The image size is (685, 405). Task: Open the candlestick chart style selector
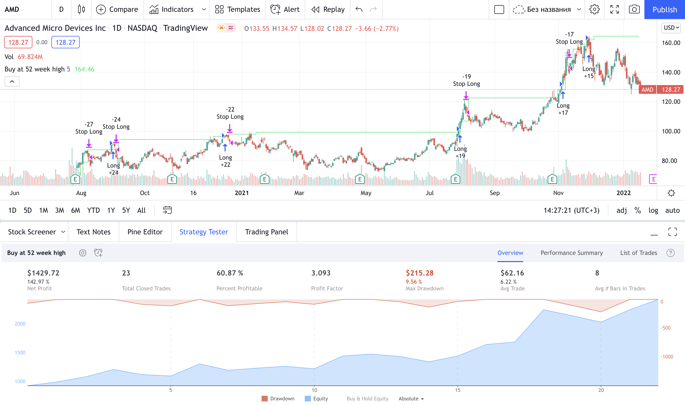[x=81, y=10]
